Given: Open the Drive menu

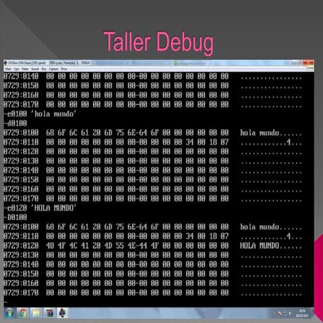Looking at the screenshot, I should point(64,69).
